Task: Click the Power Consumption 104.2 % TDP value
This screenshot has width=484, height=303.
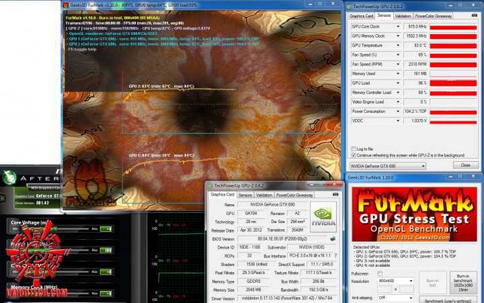Action: pyautogui.click(x=416, y=112)
